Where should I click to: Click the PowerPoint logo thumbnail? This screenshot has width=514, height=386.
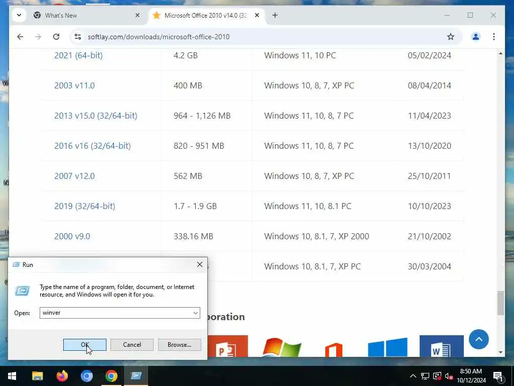coord(227,346)
